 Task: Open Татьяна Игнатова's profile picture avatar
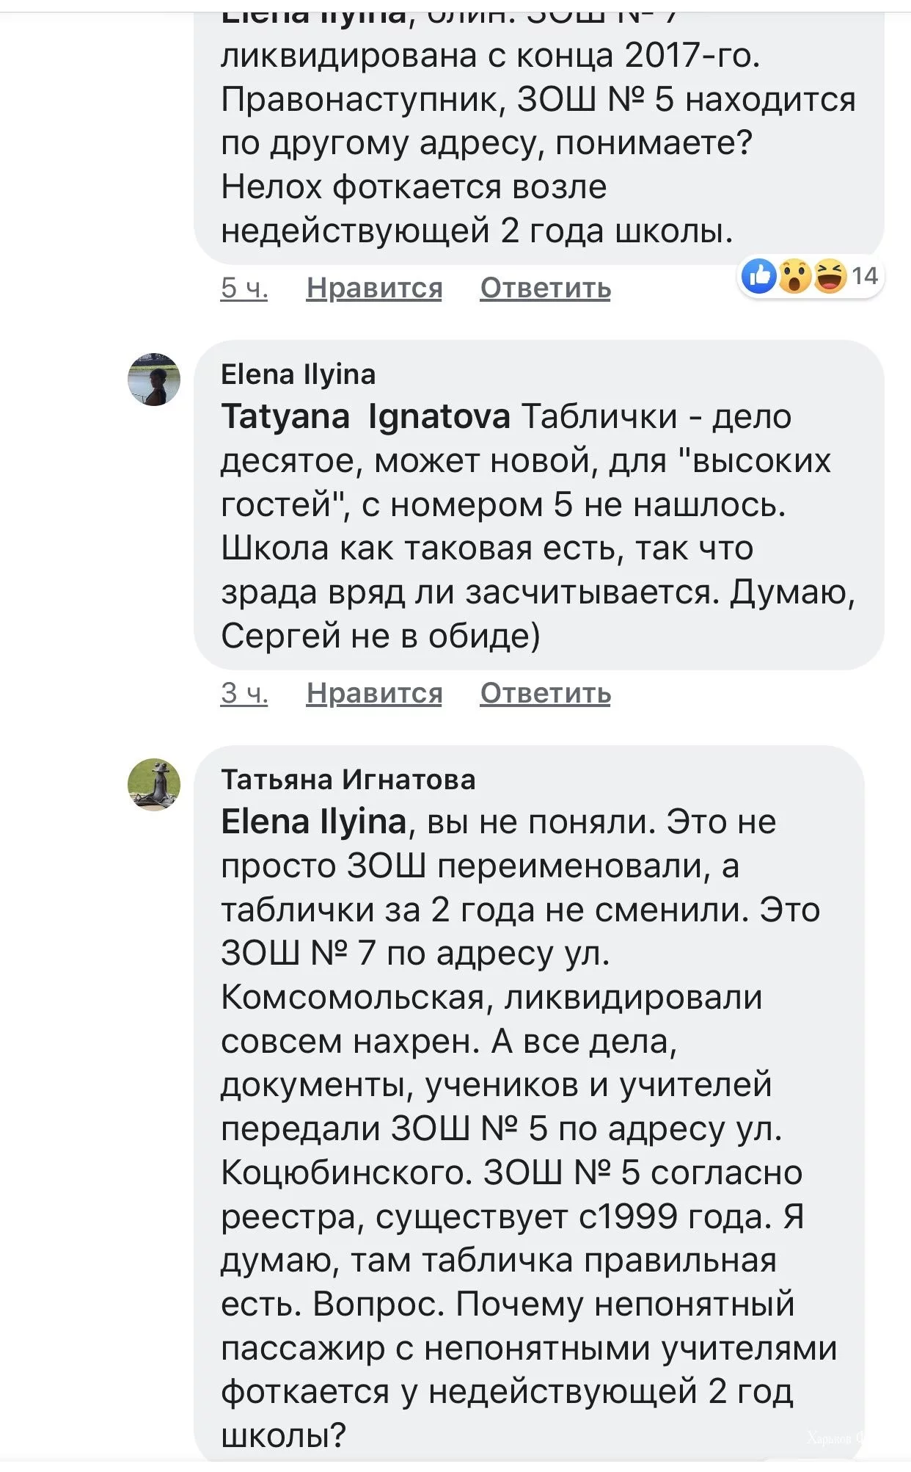point(154,784)
